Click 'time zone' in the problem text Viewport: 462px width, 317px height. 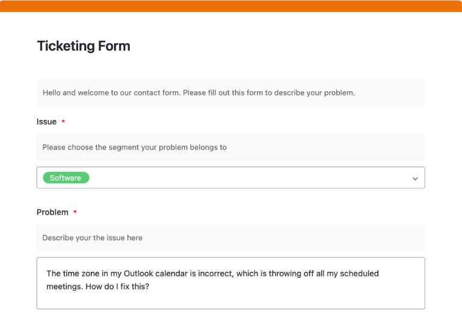click(x=81, y=274)
